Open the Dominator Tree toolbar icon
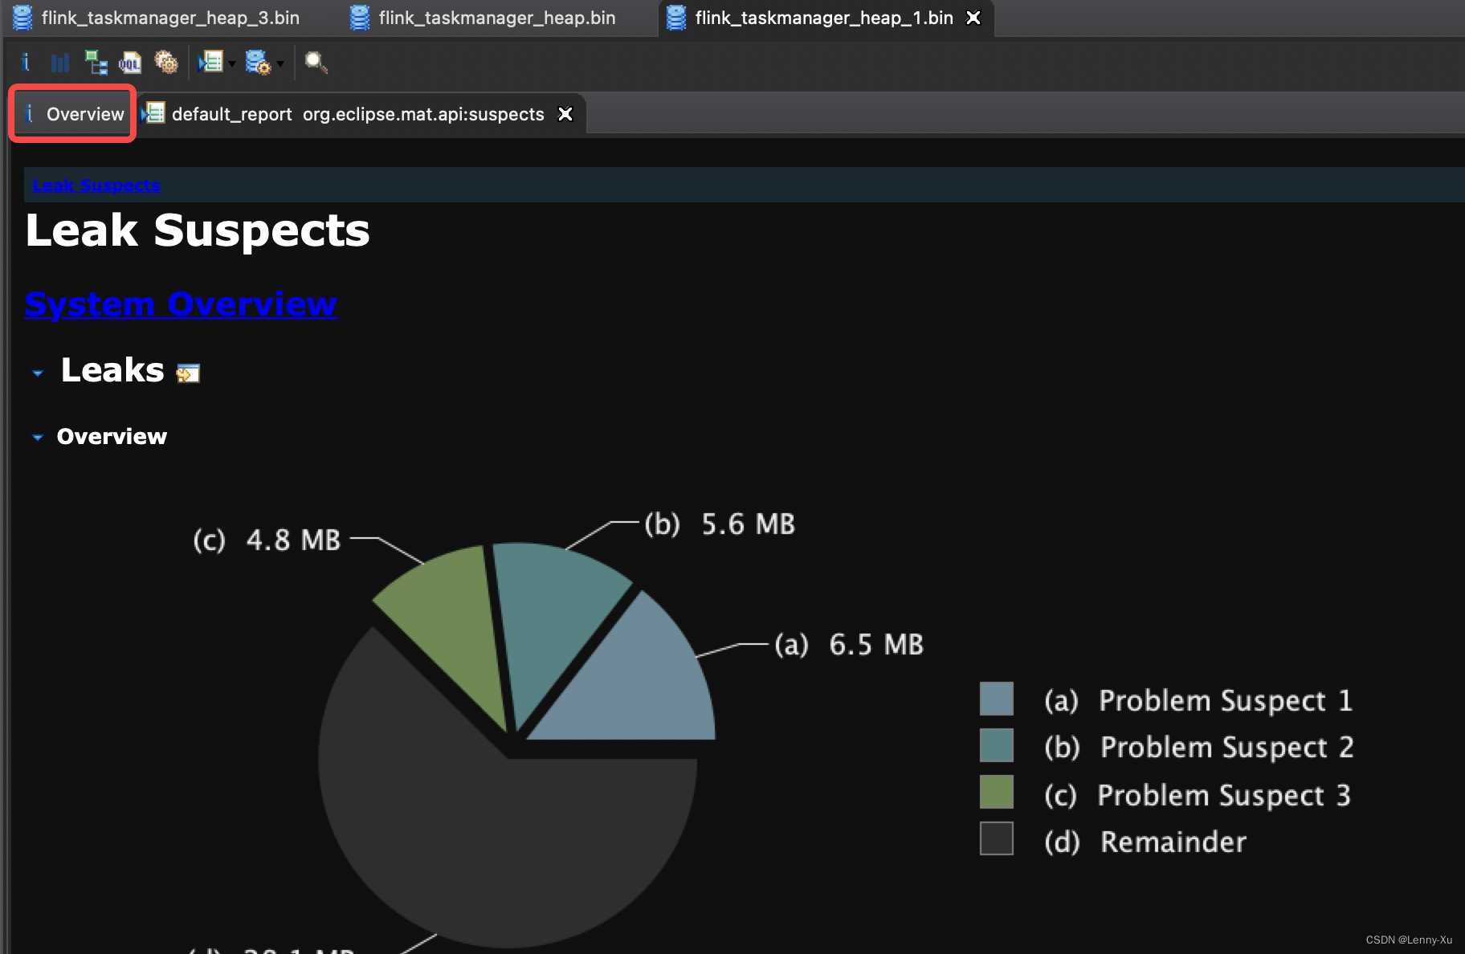The image size is (1465, 954). (96, 62)
